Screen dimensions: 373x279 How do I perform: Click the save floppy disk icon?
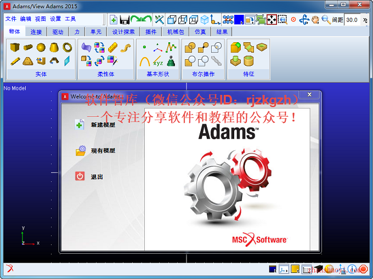pos(125,20)
